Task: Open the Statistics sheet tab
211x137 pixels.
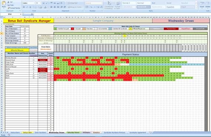Action: click(x=96, y=133)
